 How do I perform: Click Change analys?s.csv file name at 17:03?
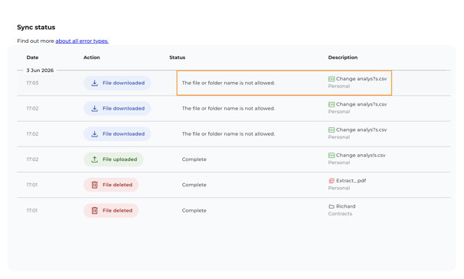[361, 79]
